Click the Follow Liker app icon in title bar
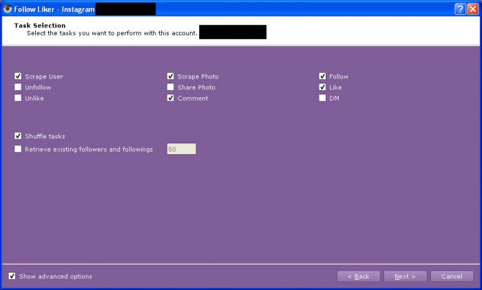Viewport: 482px width, 290px height. (8, 9)
